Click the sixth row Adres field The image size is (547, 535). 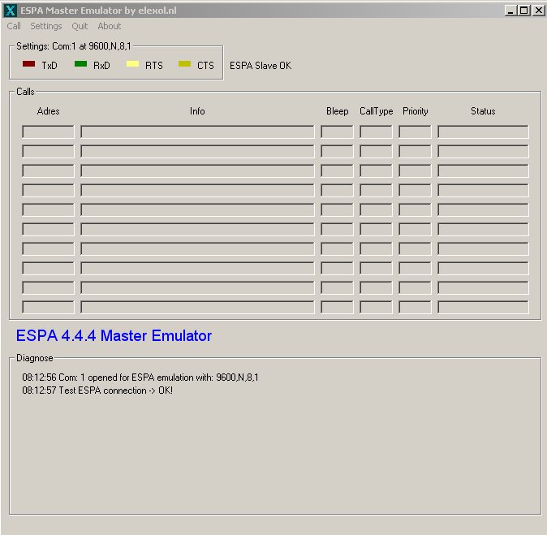(48, 230)
